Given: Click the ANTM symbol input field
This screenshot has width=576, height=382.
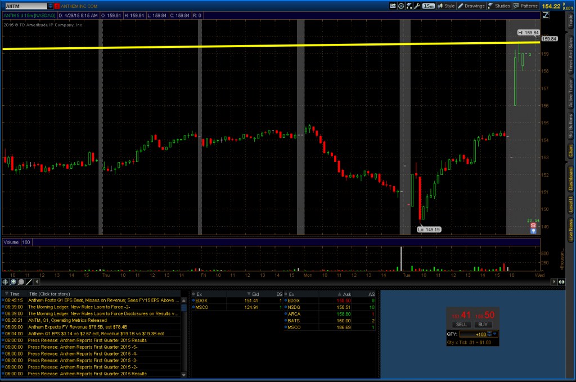Looking at the screenshot, I should (x=26, y=6).
